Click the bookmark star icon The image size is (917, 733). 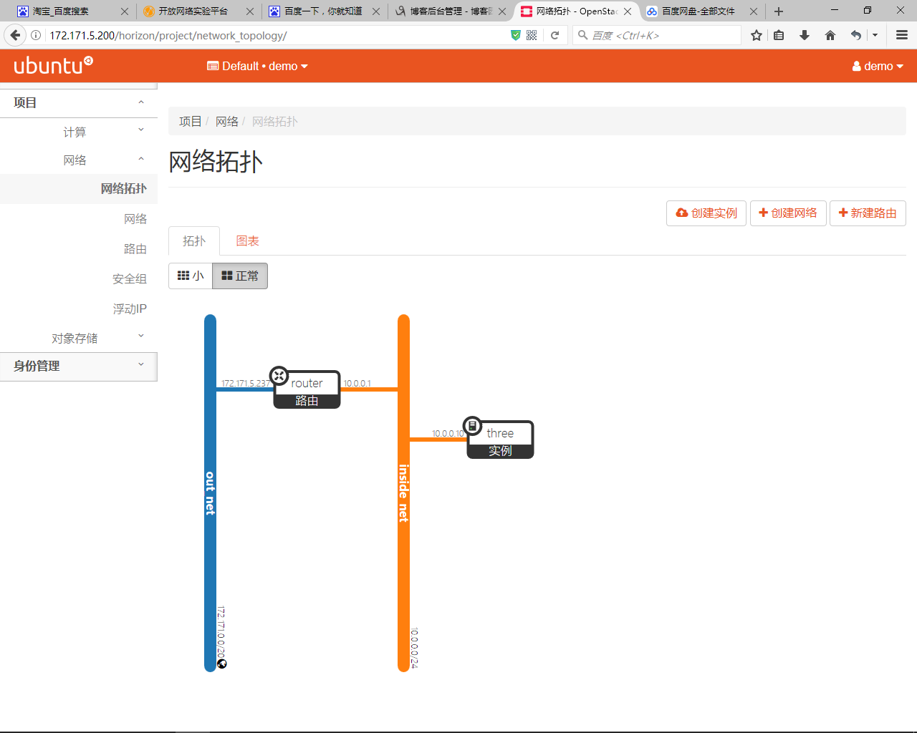coord(756,35)
